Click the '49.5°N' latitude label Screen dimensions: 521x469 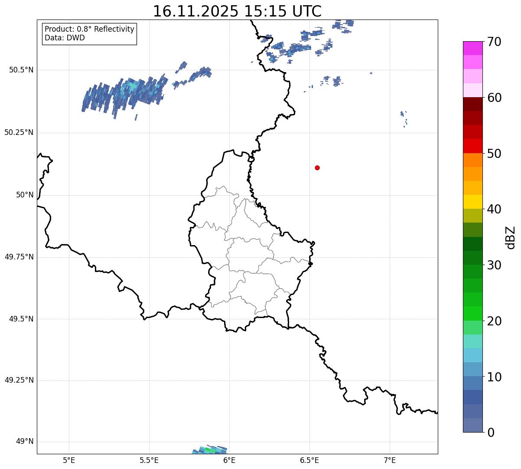click(21, 319)
